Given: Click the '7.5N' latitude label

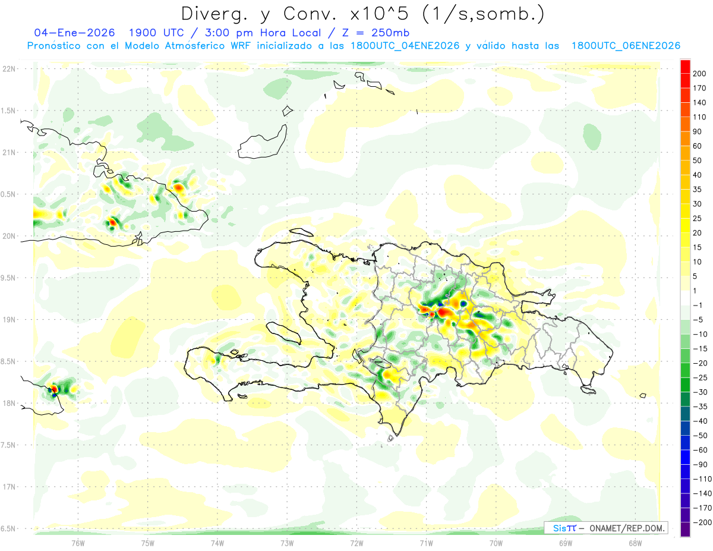Looking at the screenshot, I should click(8, 445).
